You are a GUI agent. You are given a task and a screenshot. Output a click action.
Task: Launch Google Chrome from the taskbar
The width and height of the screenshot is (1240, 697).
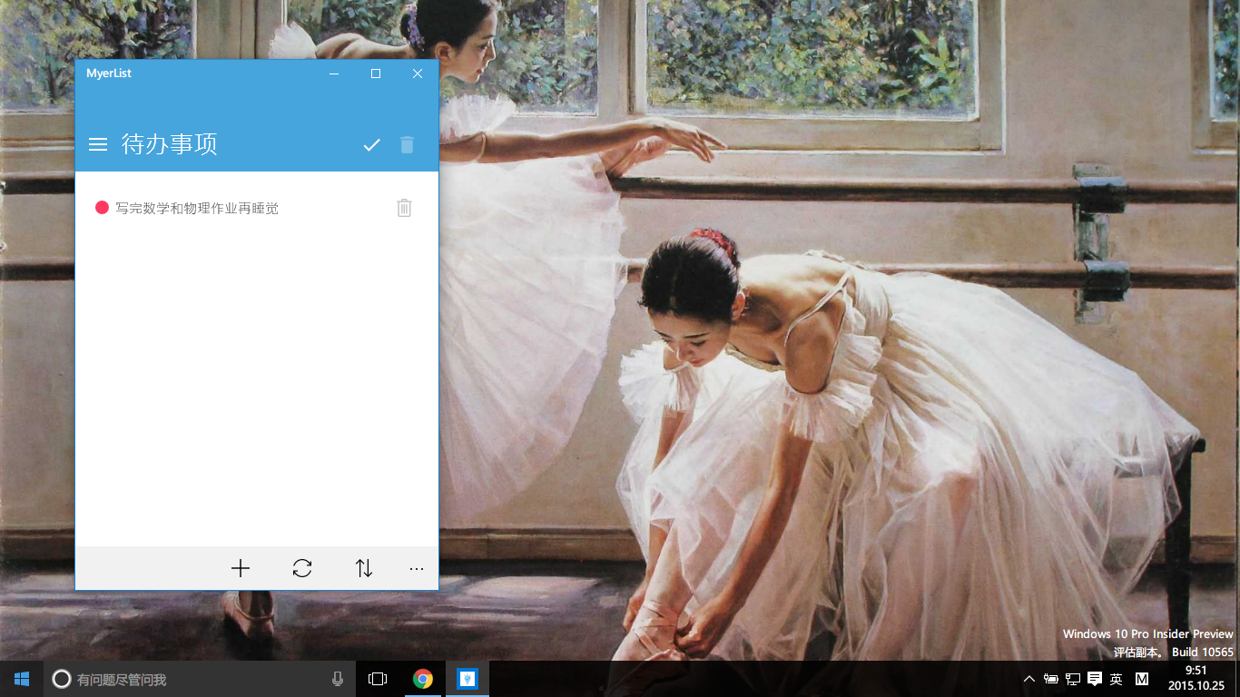[422, 679]
